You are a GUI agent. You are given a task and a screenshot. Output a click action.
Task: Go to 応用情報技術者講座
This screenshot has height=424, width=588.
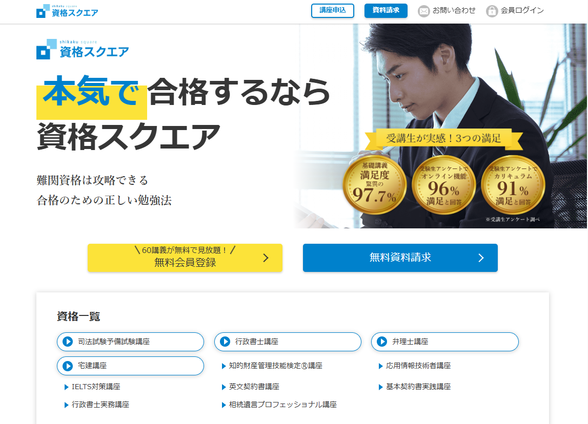418,366
